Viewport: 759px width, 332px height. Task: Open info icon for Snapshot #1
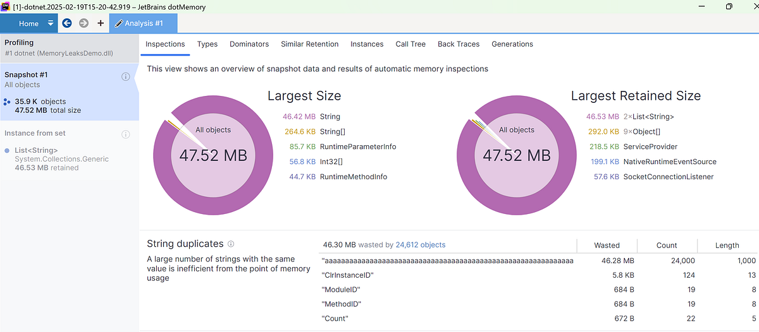click(x=125, y=76)
